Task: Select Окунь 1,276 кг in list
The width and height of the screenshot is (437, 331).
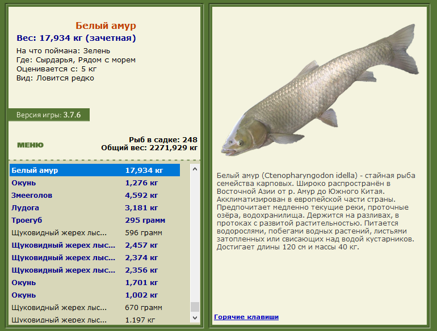Action: pyautogui.click(x=95, y=183)
